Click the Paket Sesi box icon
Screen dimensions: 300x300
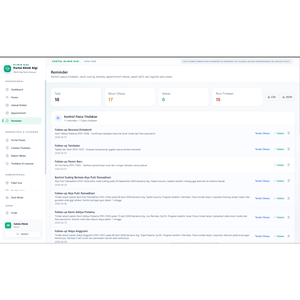pos(7,183)
